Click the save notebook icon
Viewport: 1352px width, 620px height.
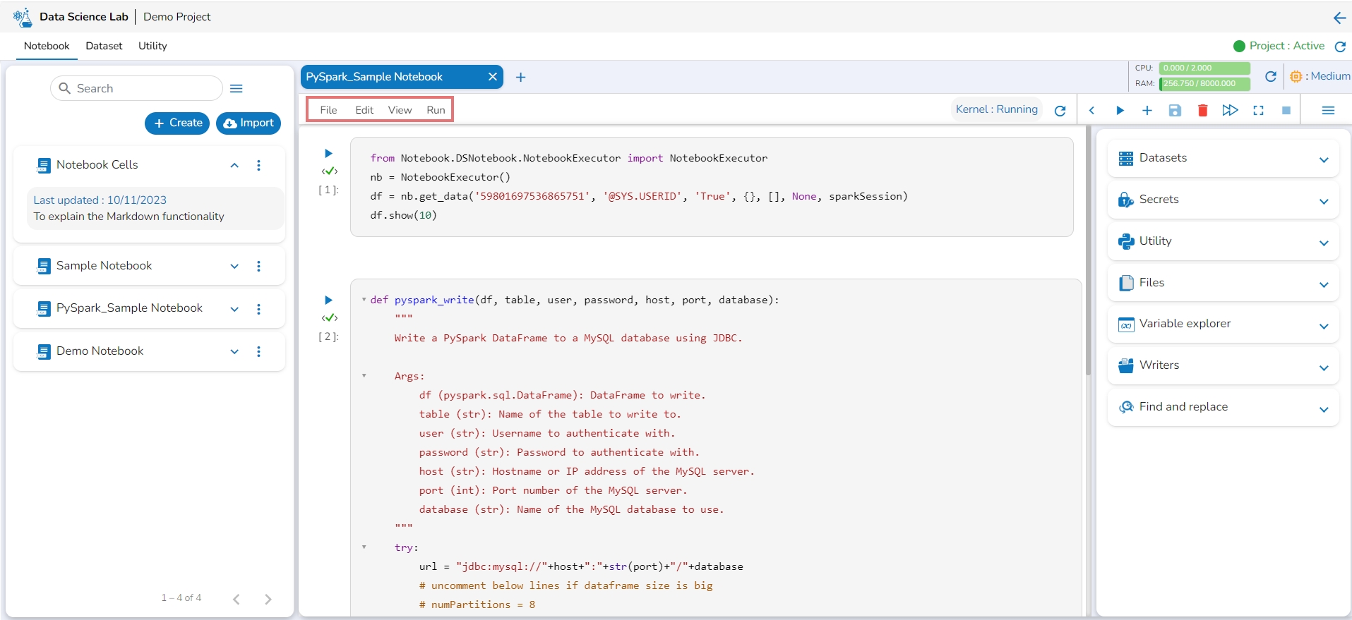1175,110
